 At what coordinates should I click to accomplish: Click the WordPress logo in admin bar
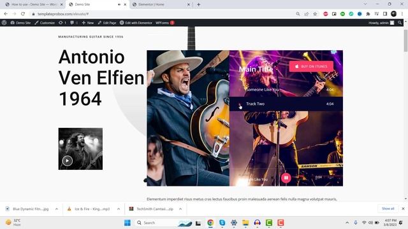(x=4, y=23)
